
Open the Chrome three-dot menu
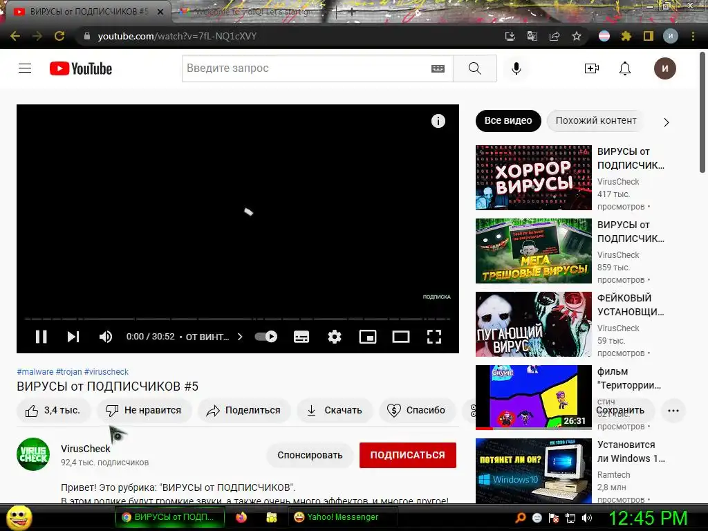point(693,36)
